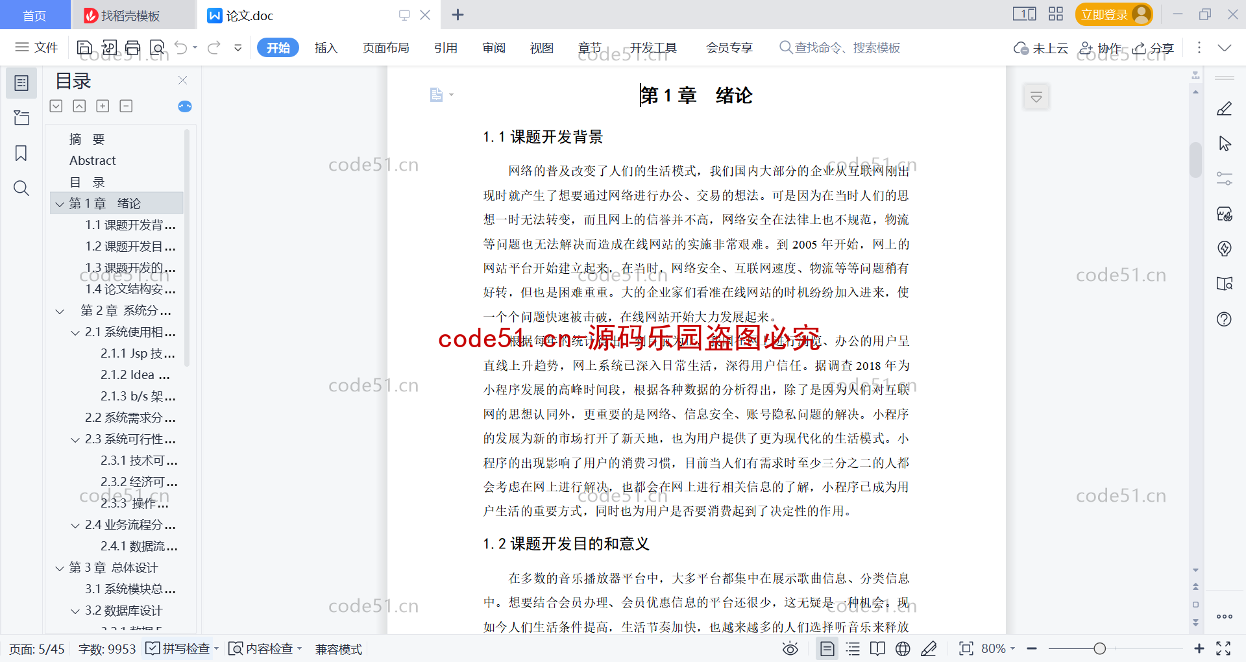This screenshot has height=662, width=1246.
Task: Open the quick access toolbar customize dropdown
Action: click(238, 47)
